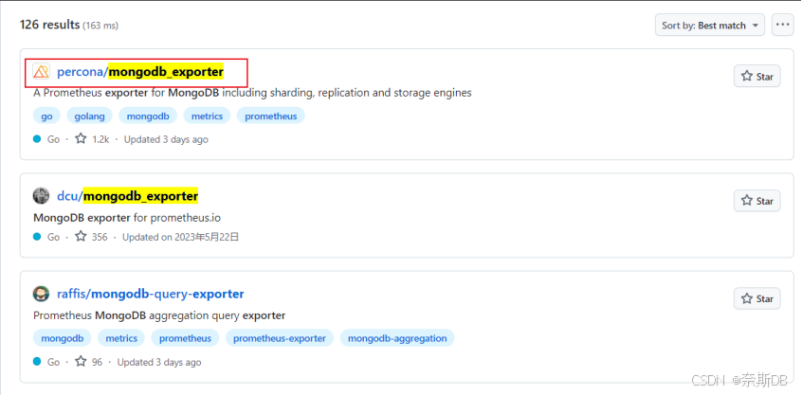Select the 'metrics' topic tag on percona repo

tap(208, 116)
